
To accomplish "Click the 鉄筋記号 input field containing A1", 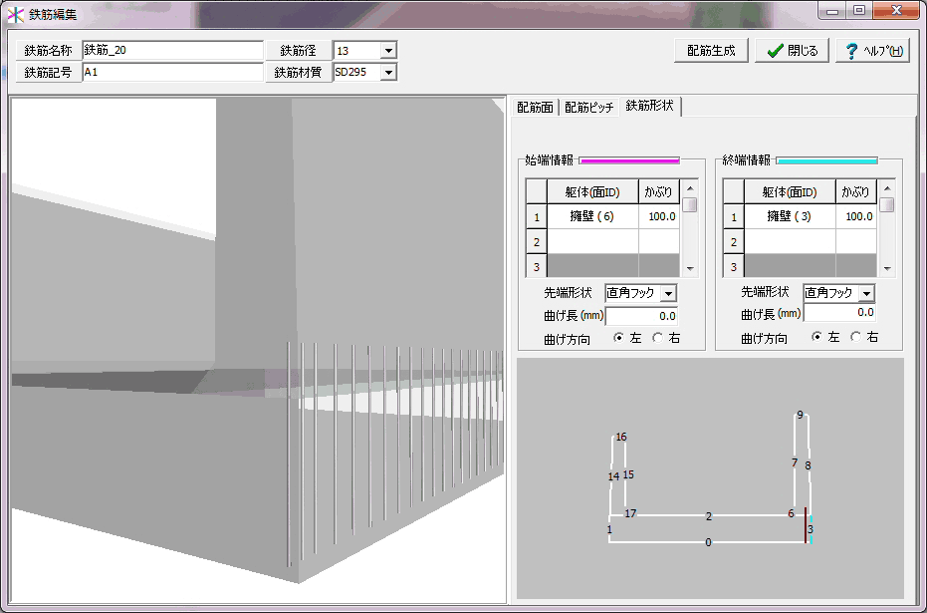I will (x=172, y=72).
